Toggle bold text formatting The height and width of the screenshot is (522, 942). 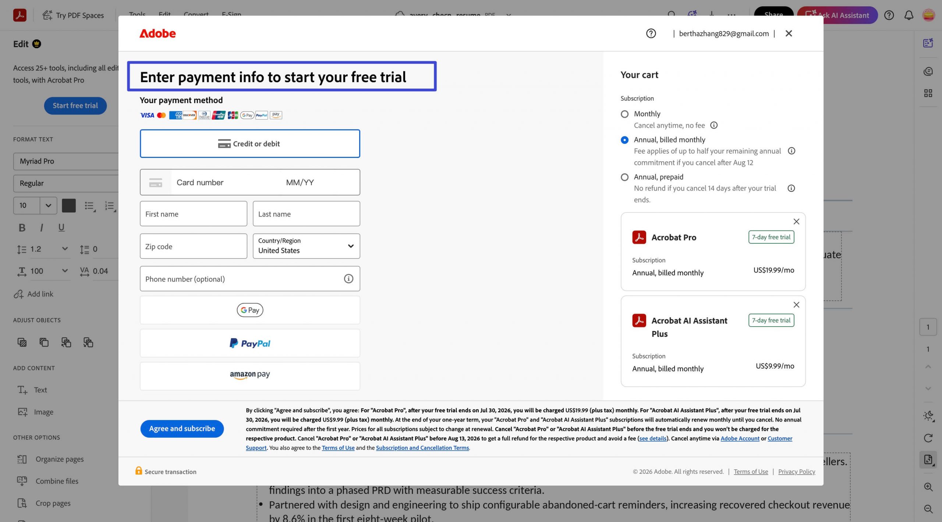(22, 228)
